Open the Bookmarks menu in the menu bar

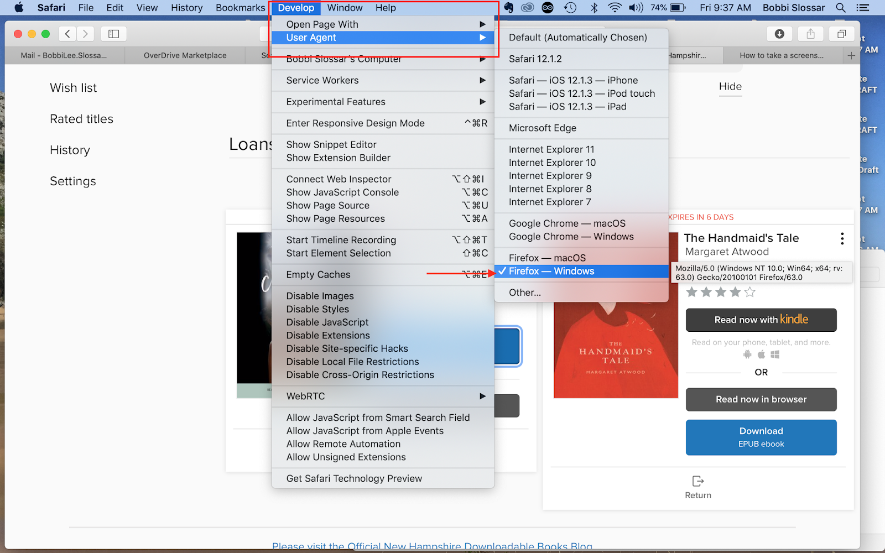pyautogui.click(x=241, y=8)
